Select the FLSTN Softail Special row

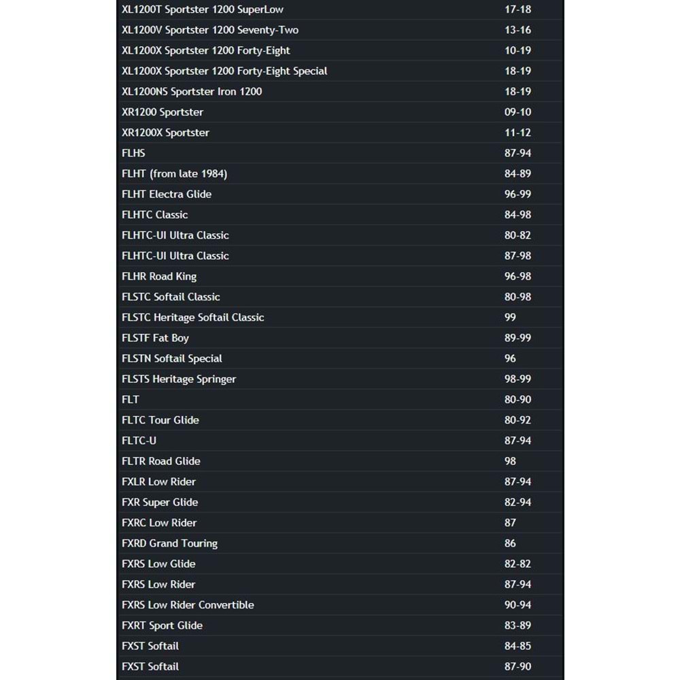pos(340,358)
